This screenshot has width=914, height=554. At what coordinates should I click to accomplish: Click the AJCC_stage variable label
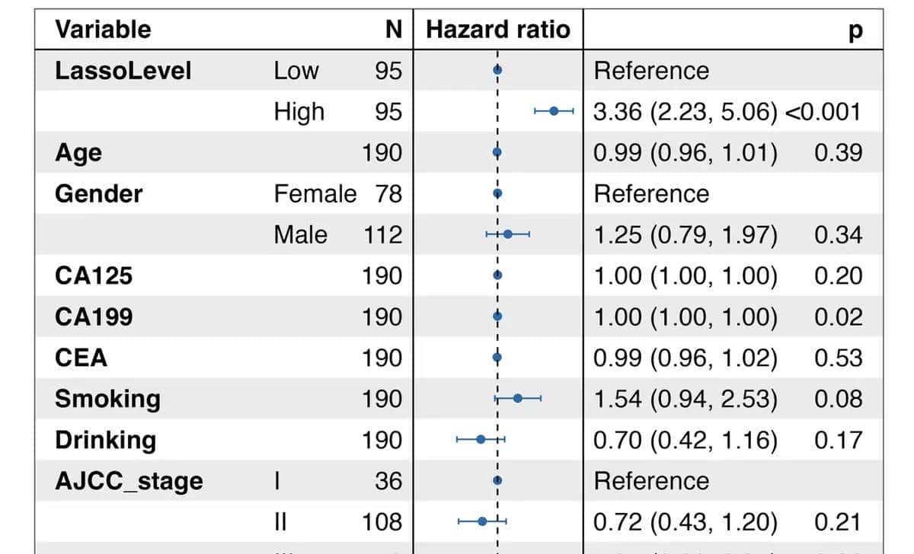click(x=129, y=481)
